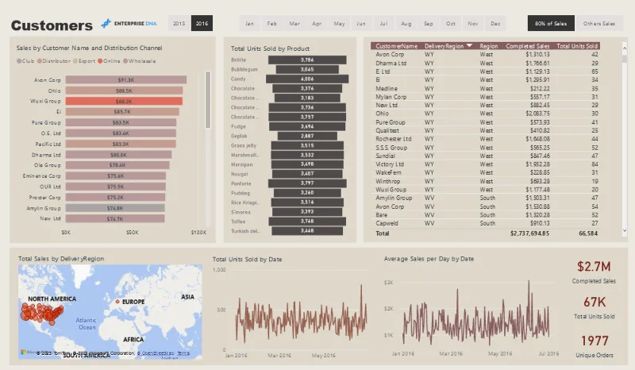Filter by month Jun
The image size is (635, 370).
pyautogui.click(x=361, y=24)
